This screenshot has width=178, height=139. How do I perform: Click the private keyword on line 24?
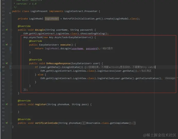(23, 18)
